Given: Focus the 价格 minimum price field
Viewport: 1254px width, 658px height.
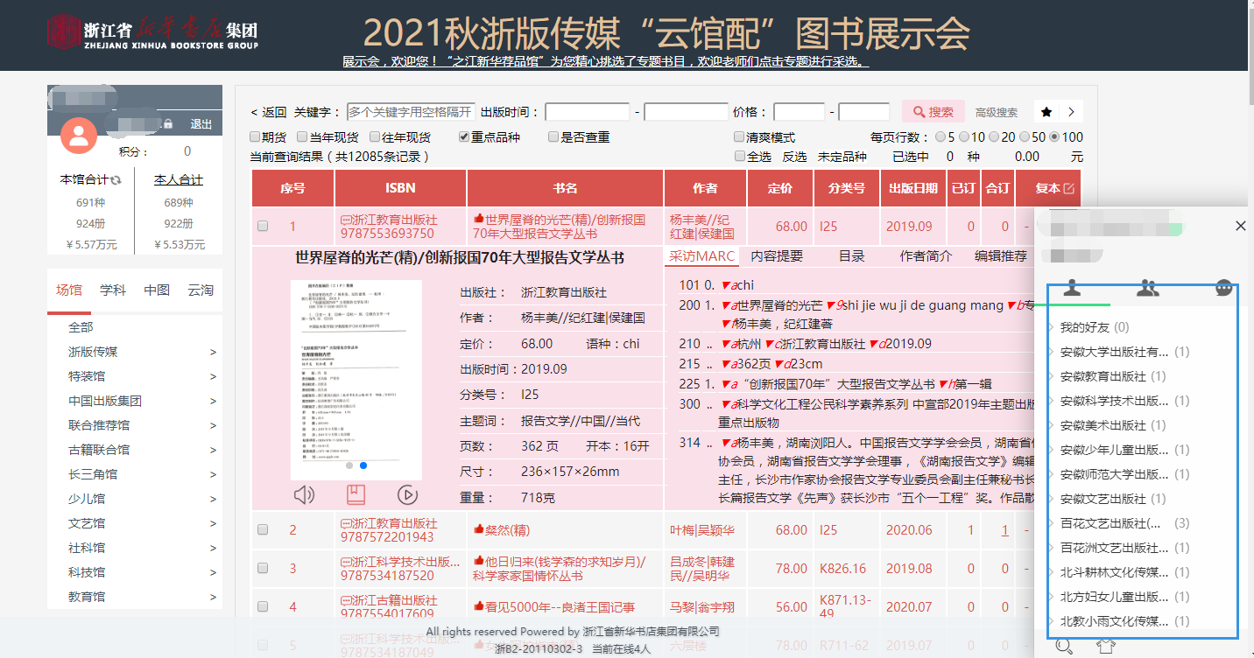Looking at the screenshot, I should coord(800,112).
